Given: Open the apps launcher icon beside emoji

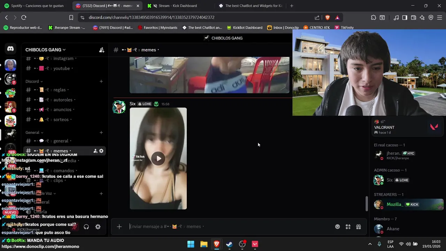Looking at the screenshot, I should coord(348,227).
